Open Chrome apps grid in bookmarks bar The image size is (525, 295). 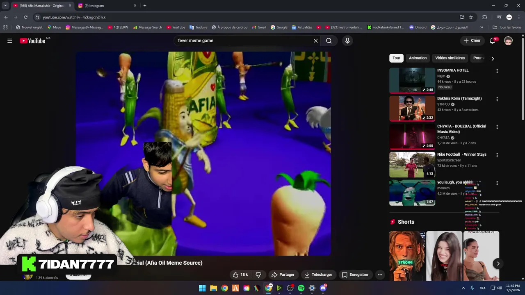(5, 27)
